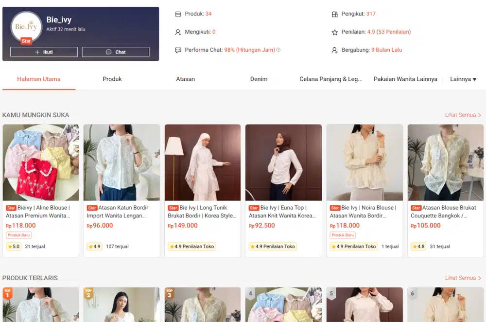
Task: Open Chat with the seller
Action: (x=115, y=52)
